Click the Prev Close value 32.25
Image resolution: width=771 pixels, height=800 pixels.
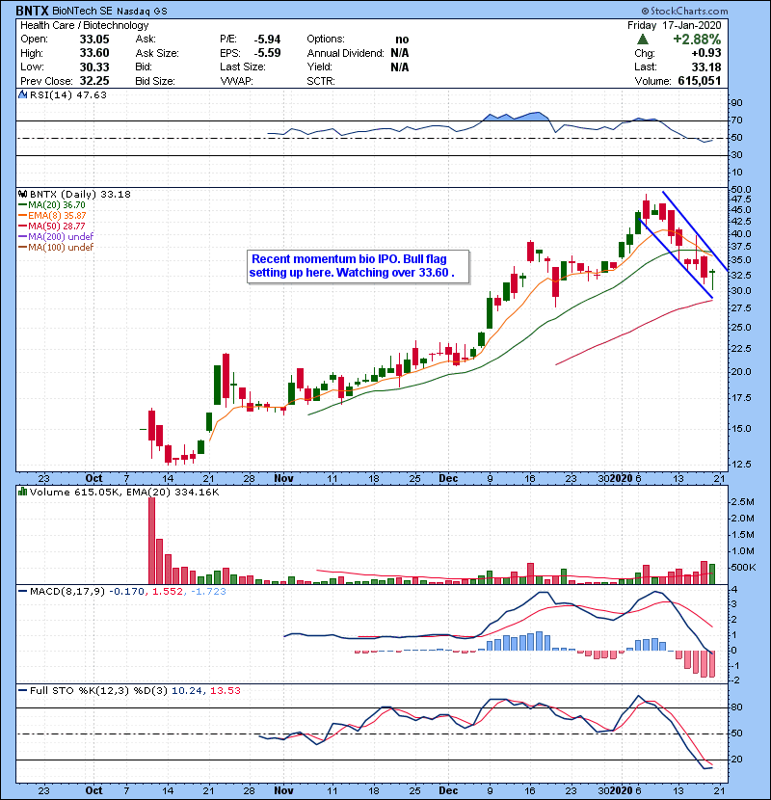94,81
